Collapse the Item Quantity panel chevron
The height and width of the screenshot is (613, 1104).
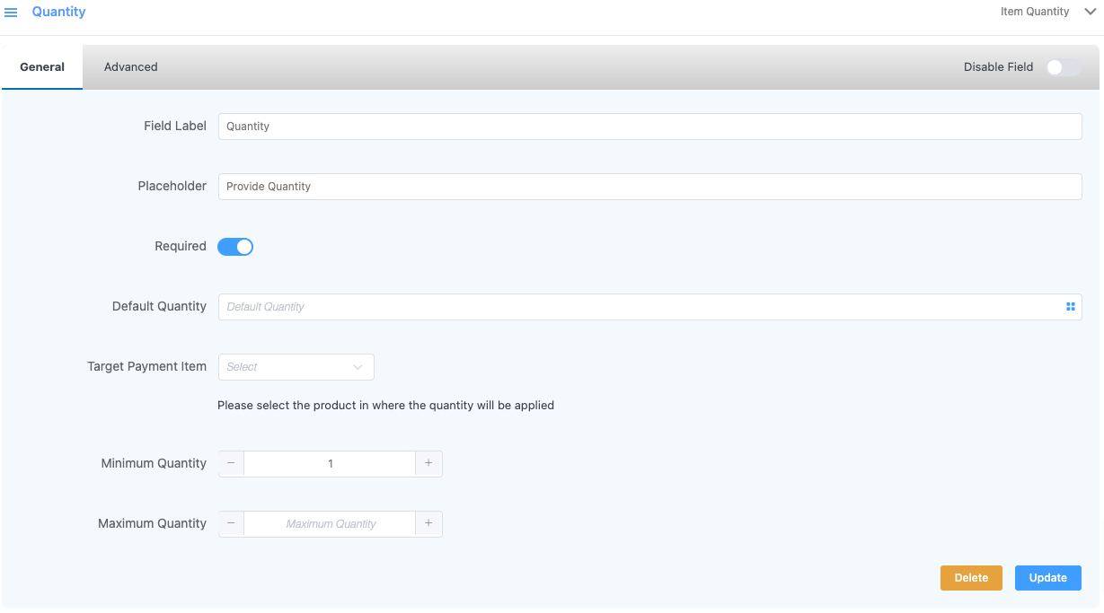pyautogui.click(x=1090, y=12)
